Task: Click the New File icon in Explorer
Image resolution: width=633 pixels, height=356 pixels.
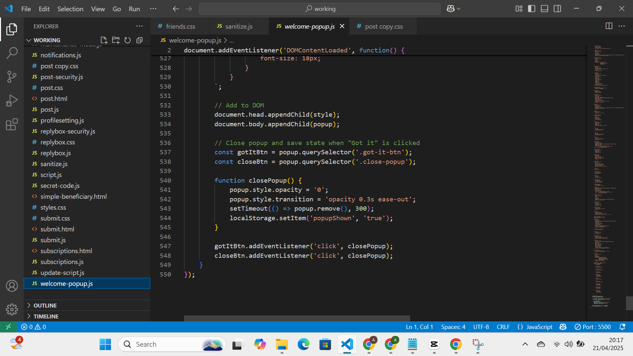Action: pyautogui.click(x=104, y=40)
